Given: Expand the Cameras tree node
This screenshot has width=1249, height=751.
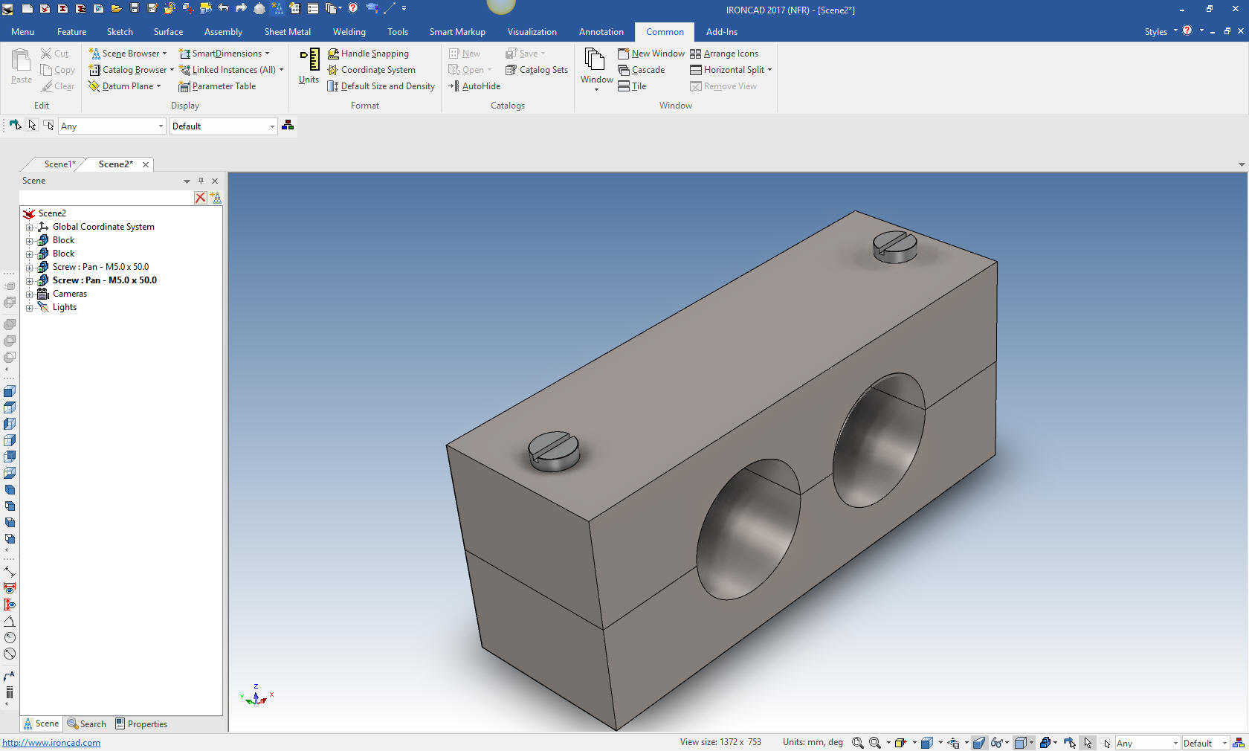Looking at the screenshot, I should [x=30, y=294].
